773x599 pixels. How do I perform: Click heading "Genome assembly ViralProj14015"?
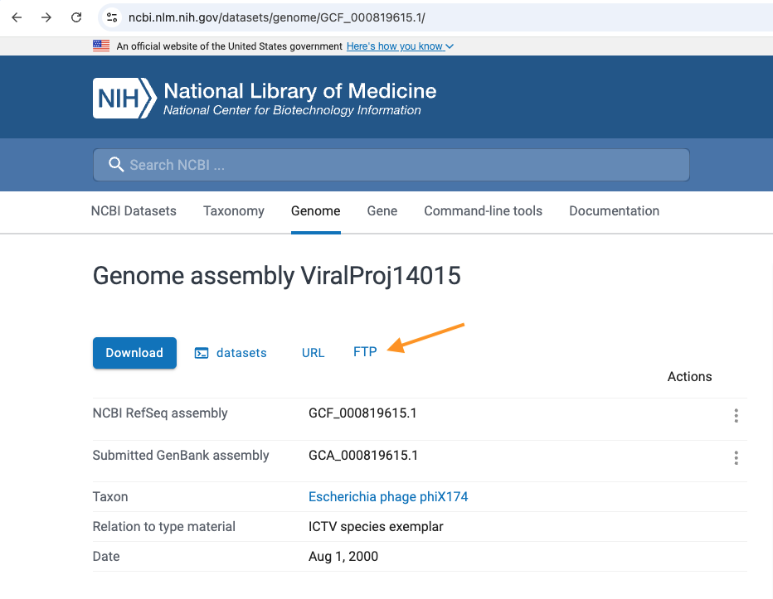pyautogui.click(x=276, y=275)
